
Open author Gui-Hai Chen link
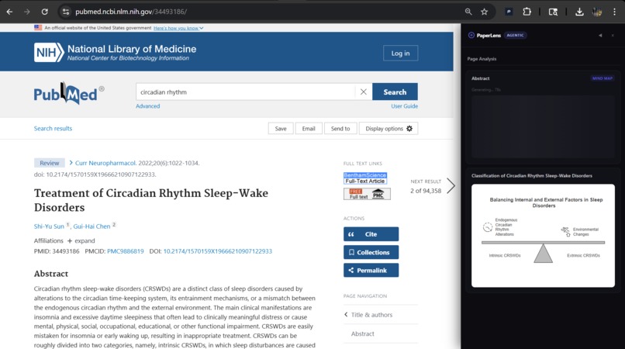coord(92,226)
